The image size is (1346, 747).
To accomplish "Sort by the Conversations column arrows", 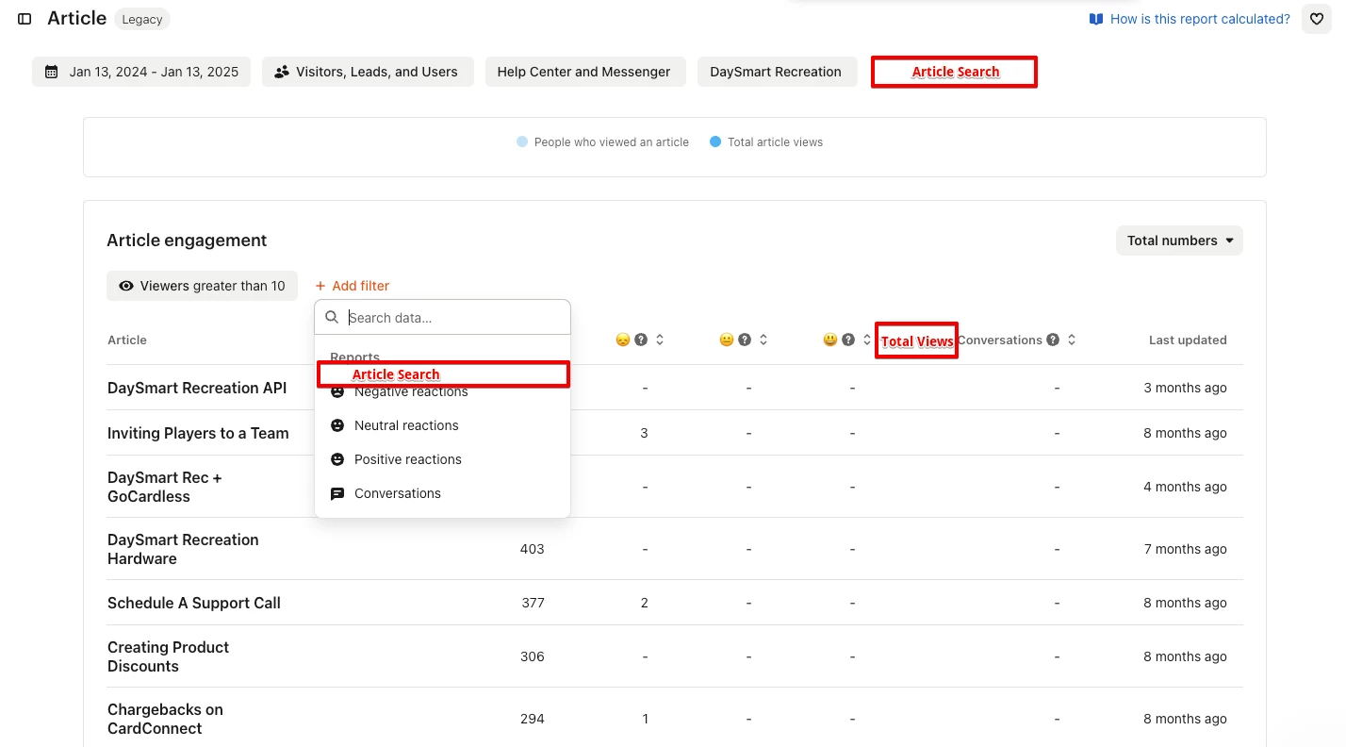I will [1072, 340].
